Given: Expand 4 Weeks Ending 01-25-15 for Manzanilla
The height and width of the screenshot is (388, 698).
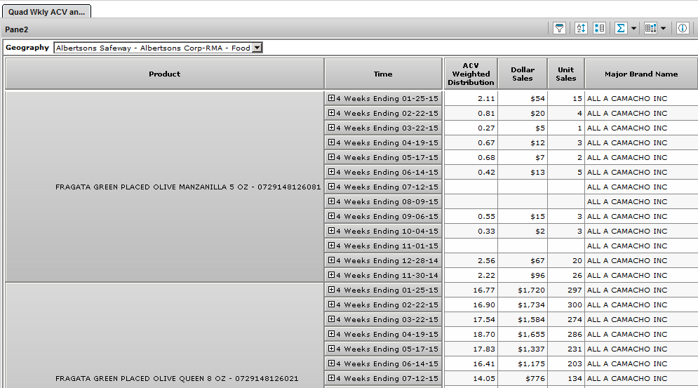Looking at the screenshot, I should (331, 98).
